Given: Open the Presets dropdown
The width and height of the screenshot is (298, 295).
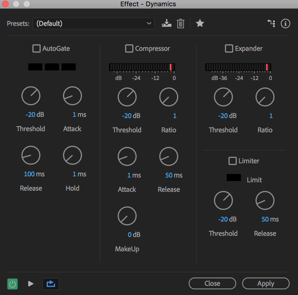Looking at the screenshot, I should (x=93, y=23).
